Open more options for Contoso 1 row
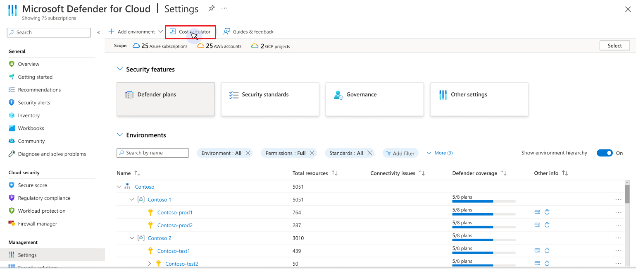The width and height of the screenshot is (636, 269). tap(618, 199)
